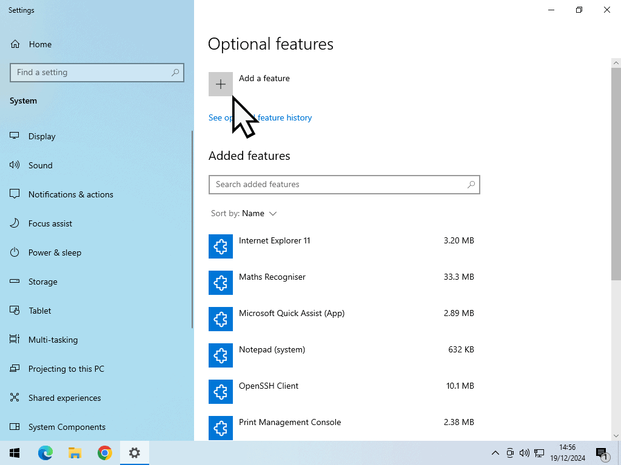Show hidden tray icons chevron

point(495,453)
